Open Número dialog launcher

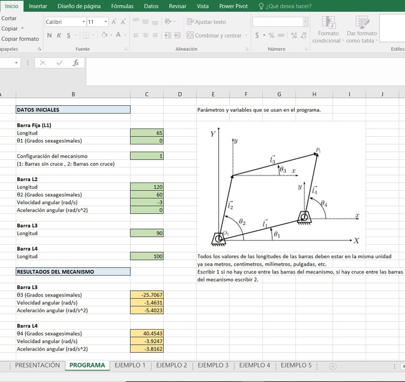[x=306, y=49]
